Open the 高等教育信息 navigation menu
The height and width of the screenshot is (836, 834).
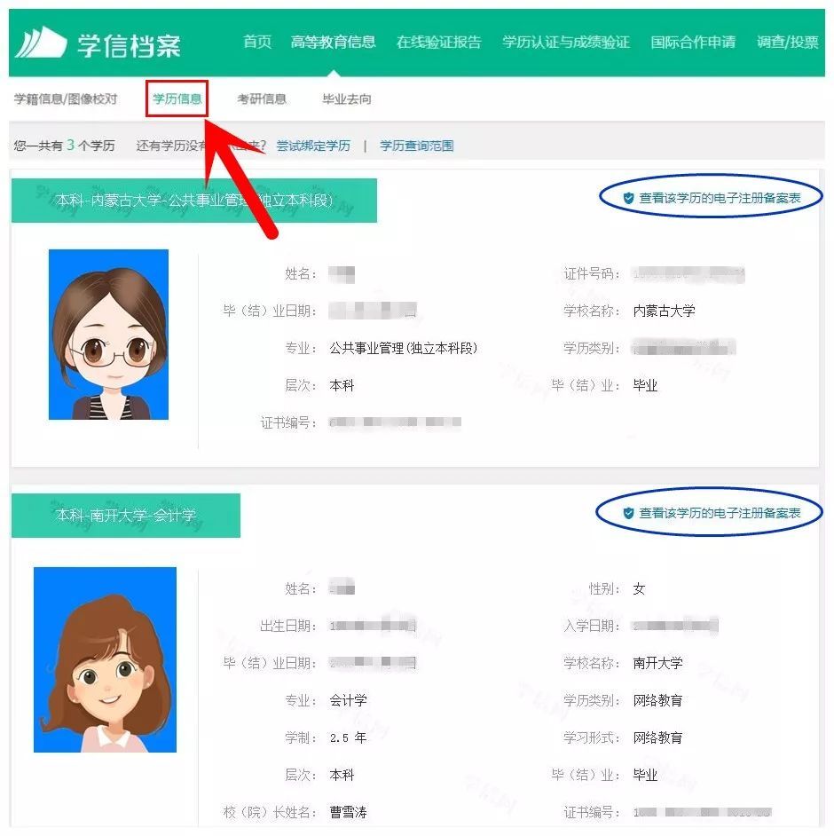click(x=333, y=41)
